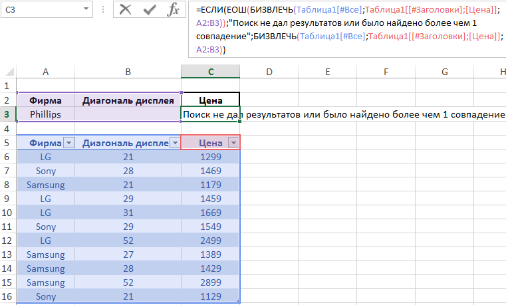Open the Цена column filter dropdown

(232, 143)
